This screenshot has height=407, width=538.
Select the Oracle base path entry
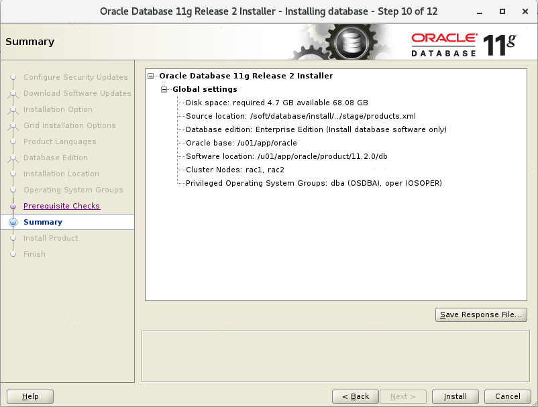click(x=241, y=143)
